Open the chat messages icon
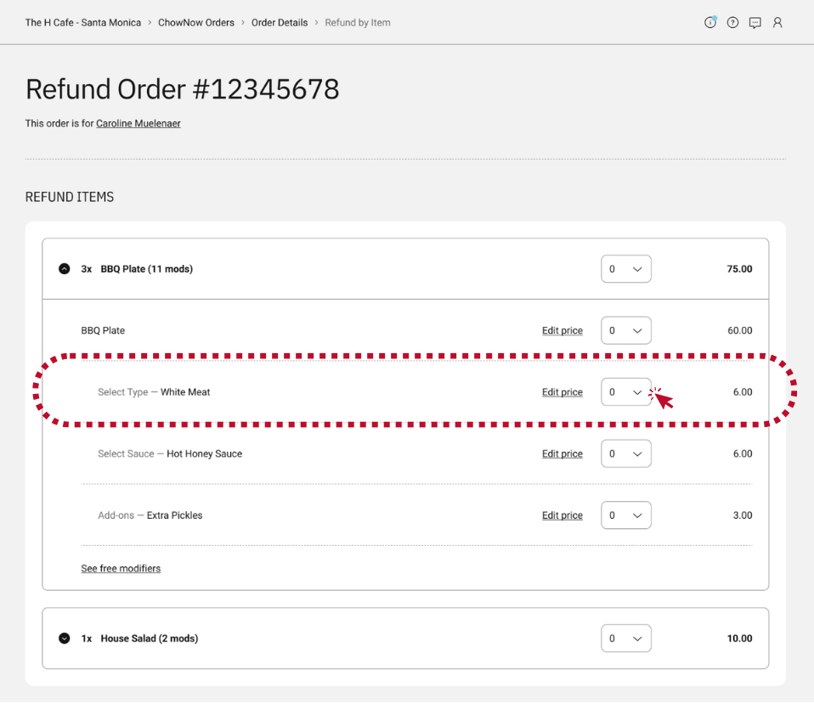The height and width of the screenshot is (703, 814). tap(755, 23)
